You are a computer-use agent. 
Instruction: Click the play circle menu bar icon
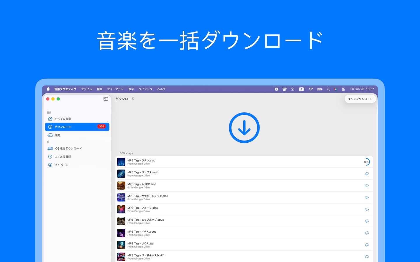[x=293, y=89]
